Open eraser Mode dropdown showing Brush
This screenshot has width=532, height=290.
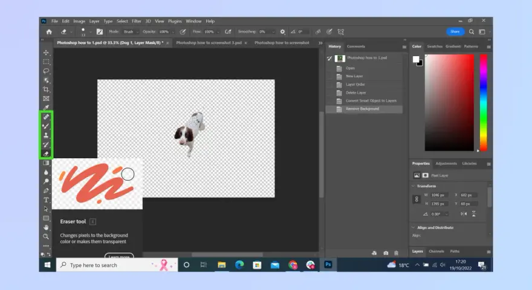click(x=131, y=31)
